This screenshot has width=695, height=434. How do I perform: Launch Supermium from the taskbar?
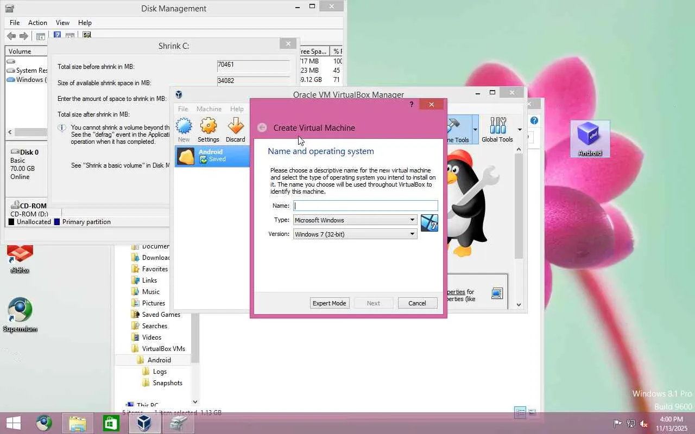[45, 423]
